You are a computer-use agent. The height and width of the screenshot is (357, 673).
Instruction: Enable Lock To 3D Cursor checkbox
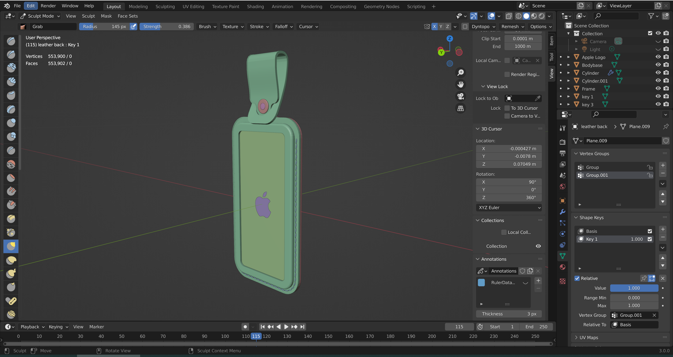click(x=507, y=108)
